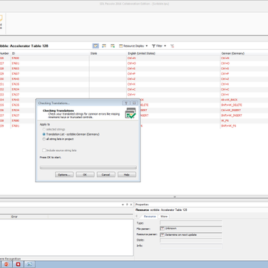Image resolution: width=268 pixels, height=268 pixels.
Task: Select English cell 'Ctrl+V'
Action: 174,95
